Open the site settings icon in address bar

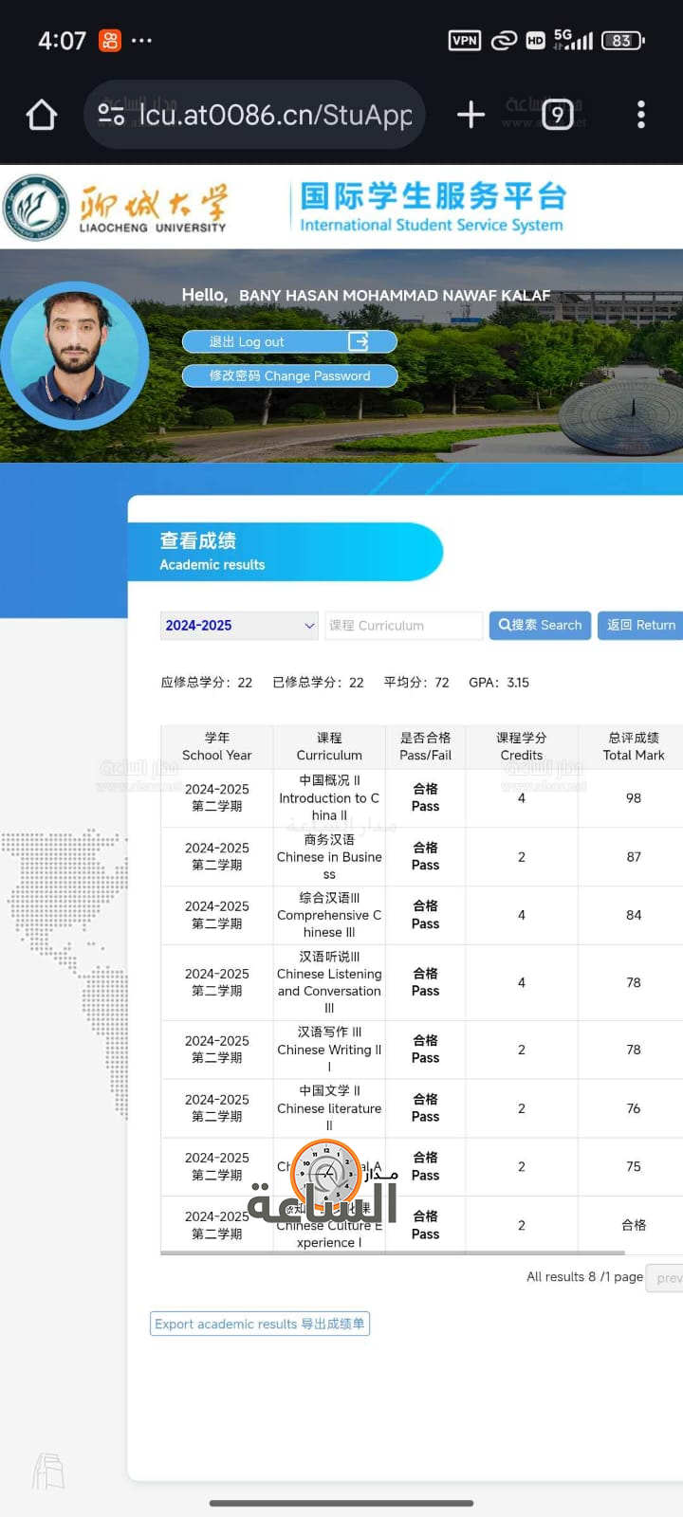(x=111, y=115)
